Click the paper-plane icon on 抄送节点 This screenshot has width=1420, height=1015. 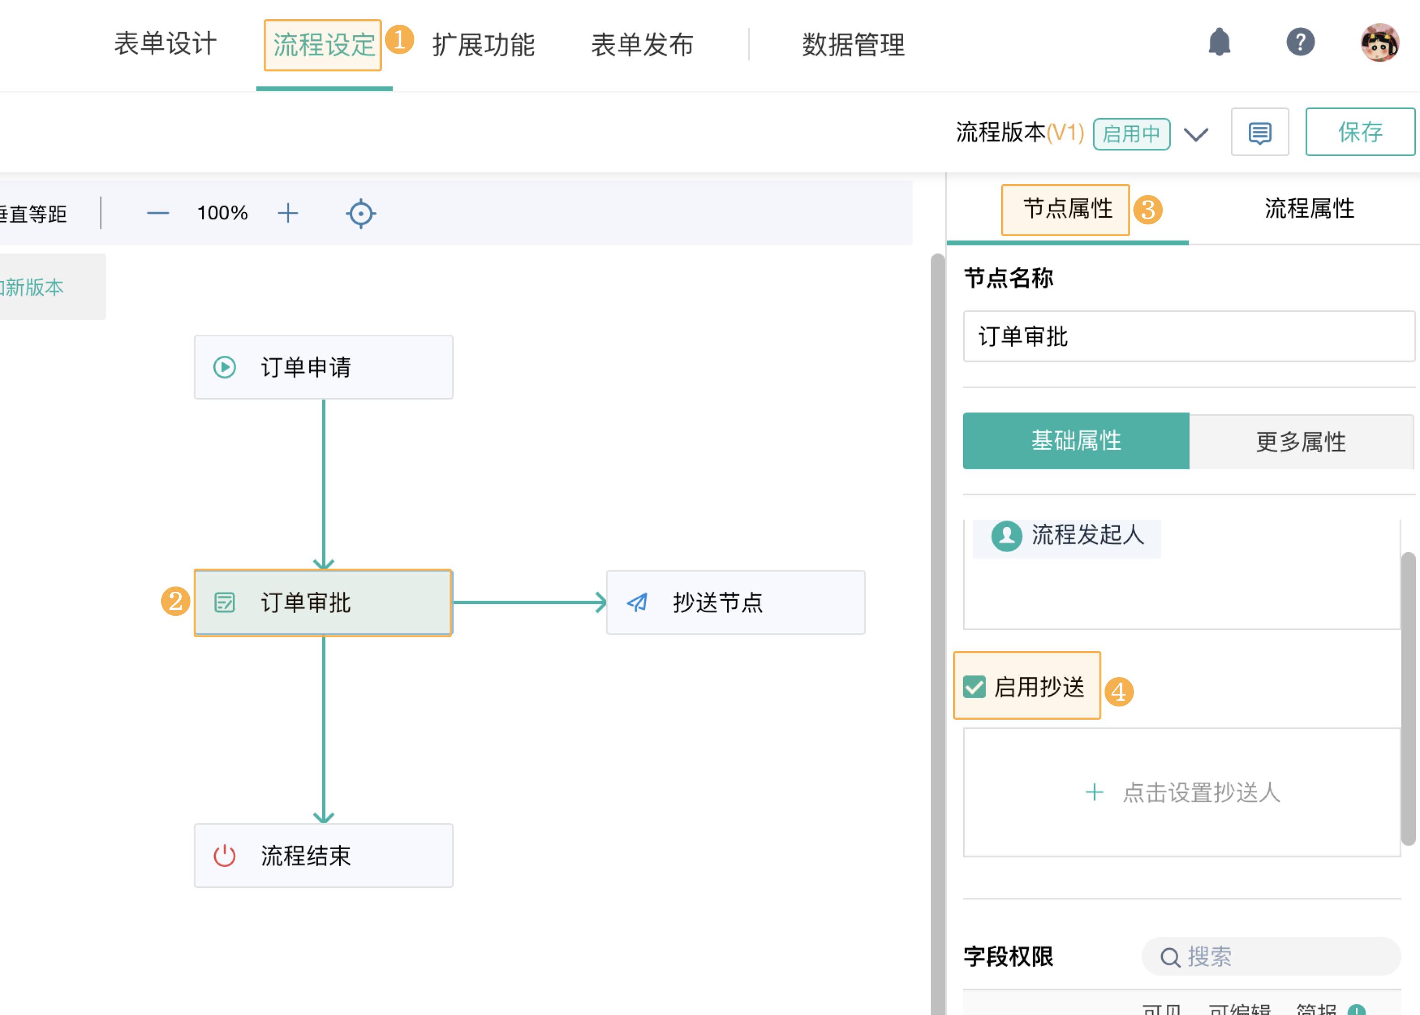(x=638, y=602)
